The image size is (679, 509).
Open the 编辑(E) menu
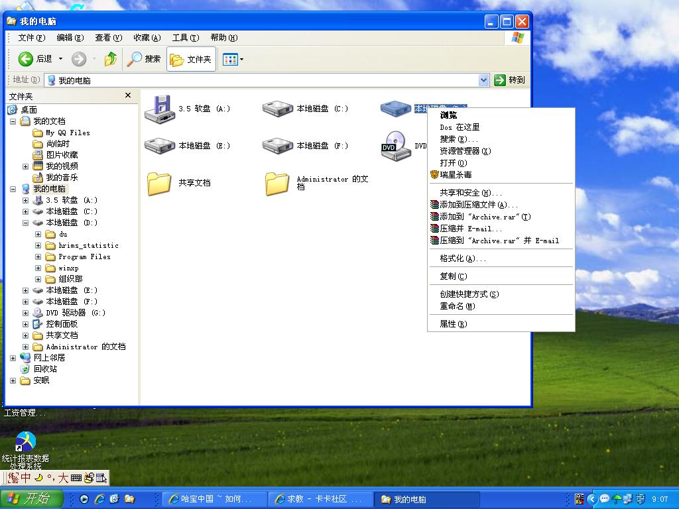click(x=70, y=38)
